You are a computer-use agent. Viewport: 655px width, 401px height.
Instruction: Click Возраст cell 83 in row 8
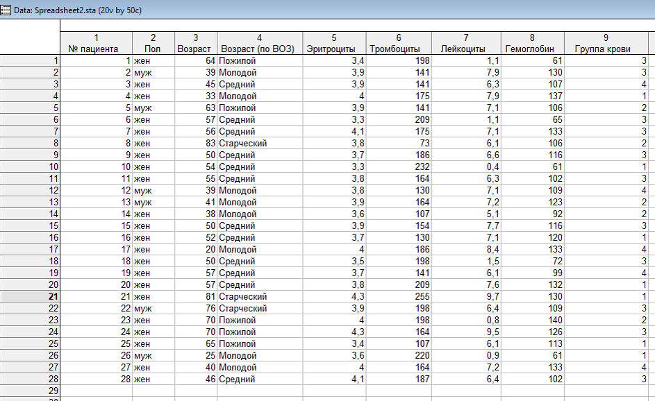coord(195,143)
